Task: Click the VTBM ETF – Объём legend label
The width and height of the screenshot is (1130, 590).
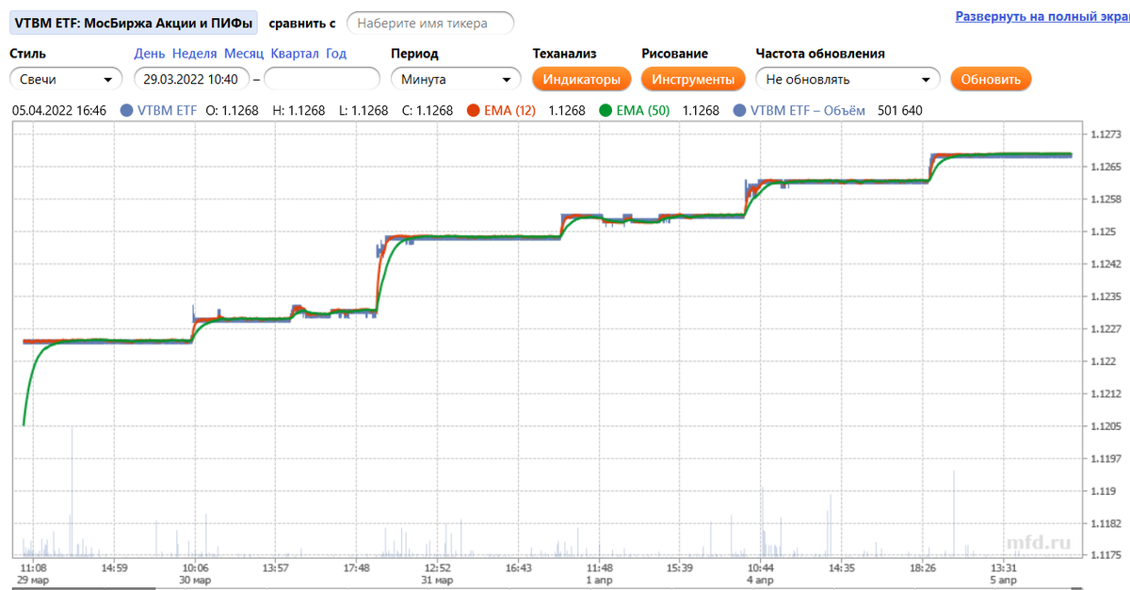Action: click(806, 111)
